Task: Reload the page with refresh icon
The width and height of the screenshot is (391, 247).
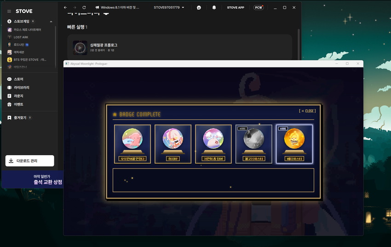Action: coord(84,7)
